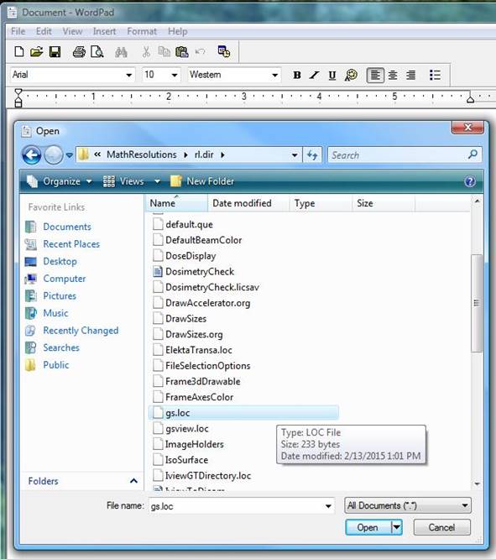The width and height of the screenshot is (496, 559).
Task: Click the Save floppy disk icon
Action: pos(55,52)
